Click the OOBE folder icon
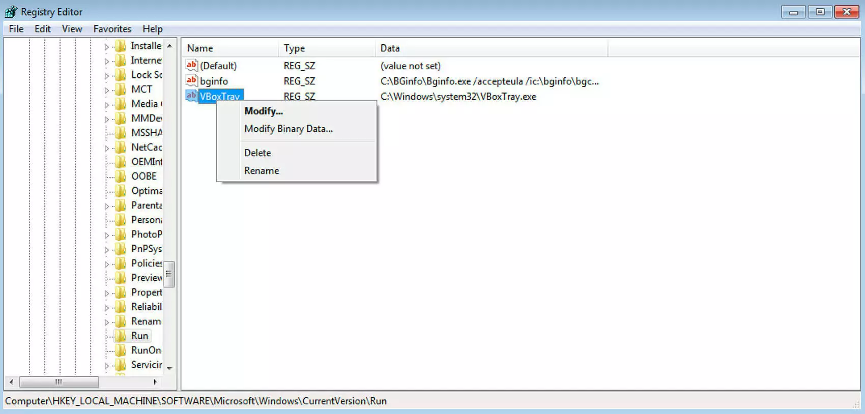 coord(121,176)
